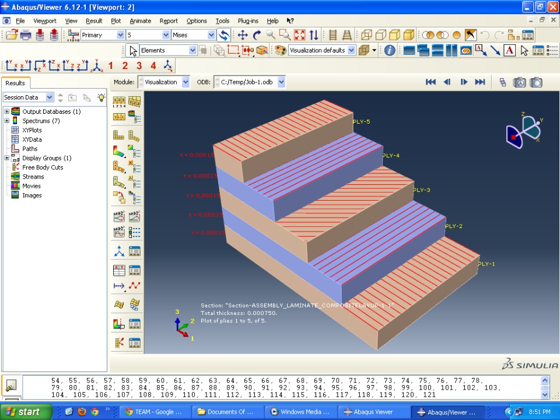Image resolution: width=560 pixels, height=420 pixels.
Task: Click the Output Databases tree icon
Action: point(15,111)
